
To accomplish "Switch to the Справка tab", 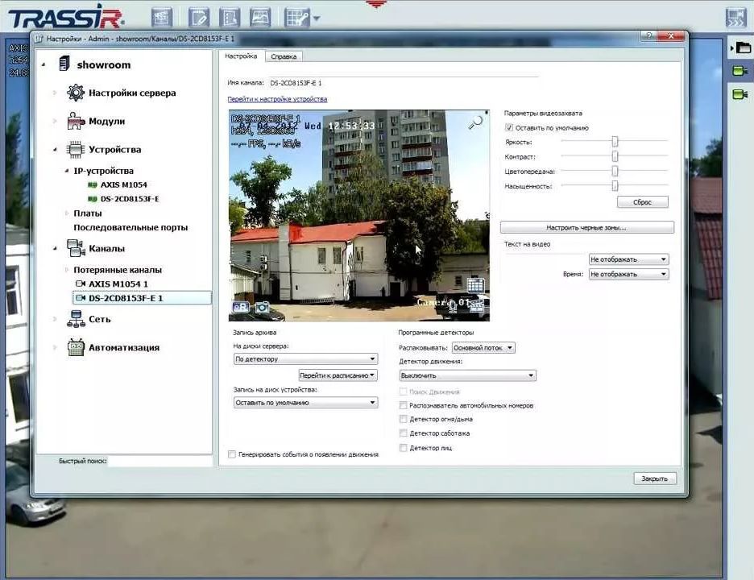I will [283, 56].
